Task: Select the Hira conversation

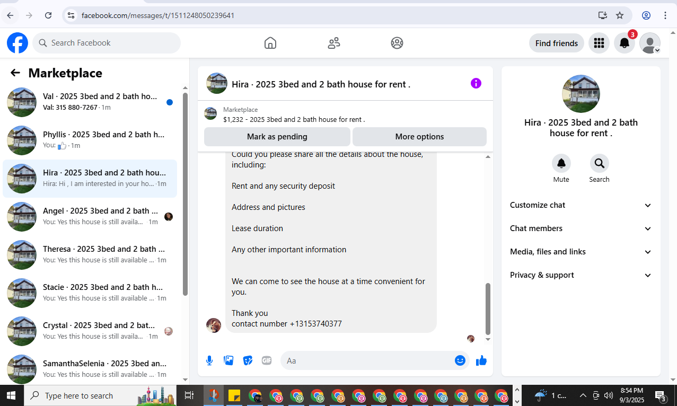Action: tap(90, 179)
